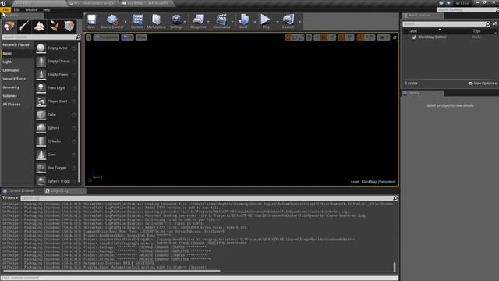Click the info circle beside Empty Actor
Viewport: 499px width, 281px height.
tap(74, 48)
